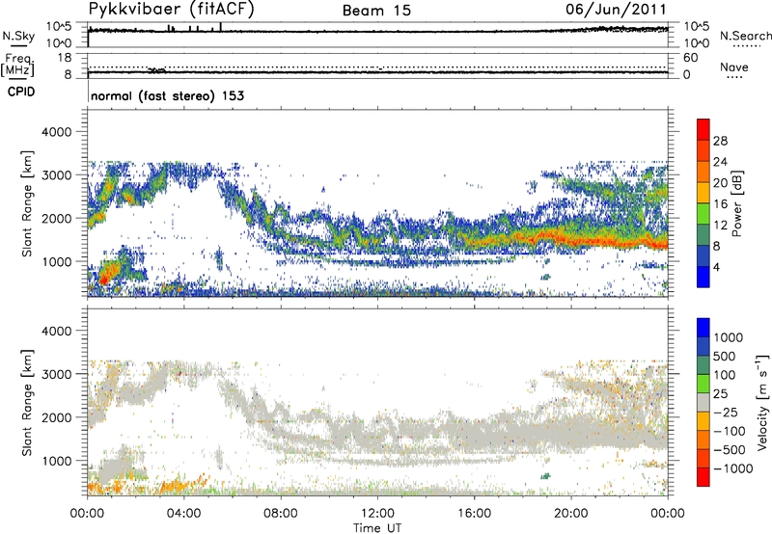
Task: Click the "28" power colorbar tick
Action: 720,141
